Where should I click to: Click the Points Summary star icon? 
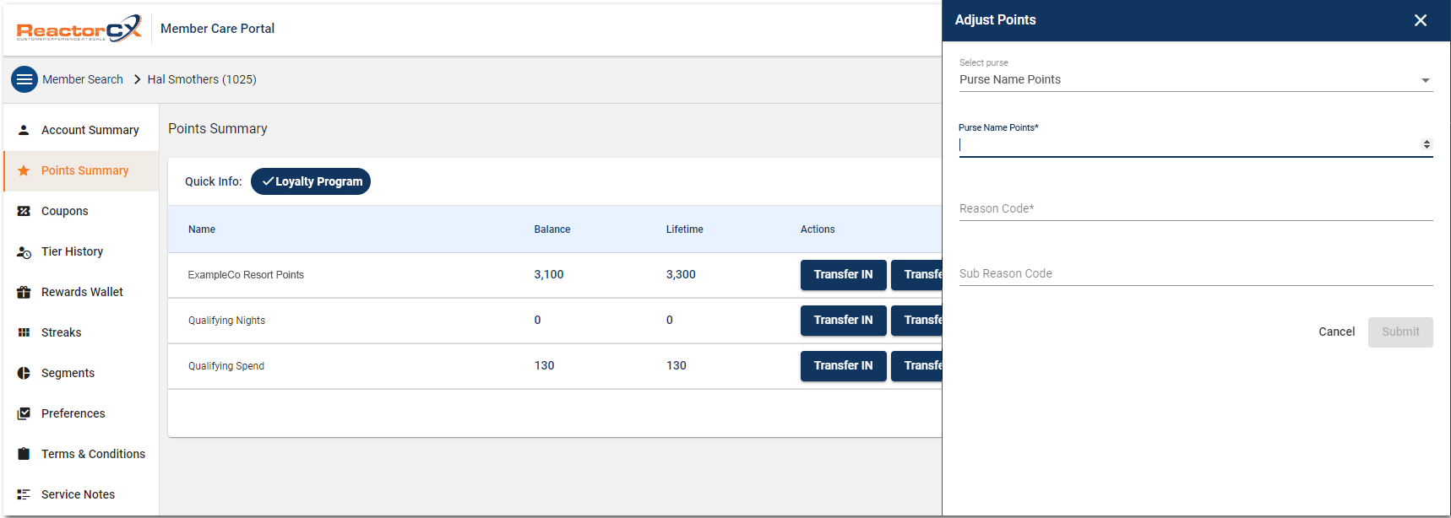pos(24,170)
